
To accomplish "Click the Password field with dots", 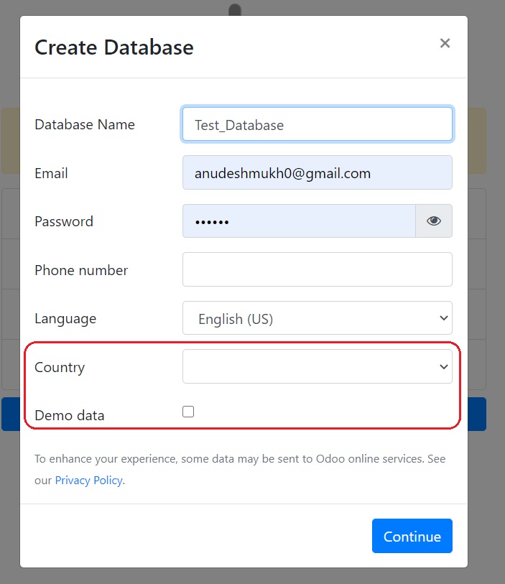I will pos(299,221).
